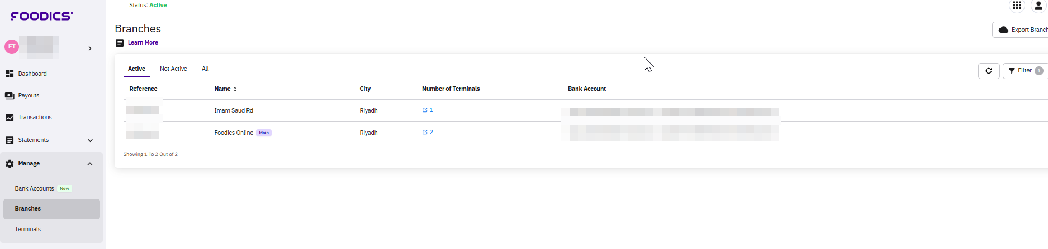The height and width of the screenshot is (249, 1048).
Task: Open the apps grid menu
Action: point(1017,6)
